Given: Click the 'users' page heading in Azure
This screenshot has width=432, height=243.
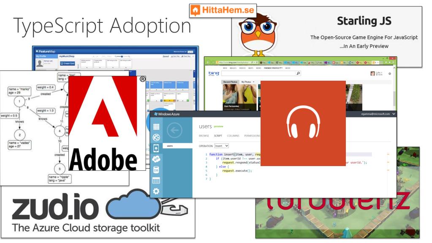Looking at the screenshot, I should 205,126.
